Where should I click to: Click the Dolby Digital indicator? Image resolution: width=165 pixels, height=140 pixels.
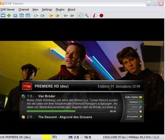tap(133, 97)
